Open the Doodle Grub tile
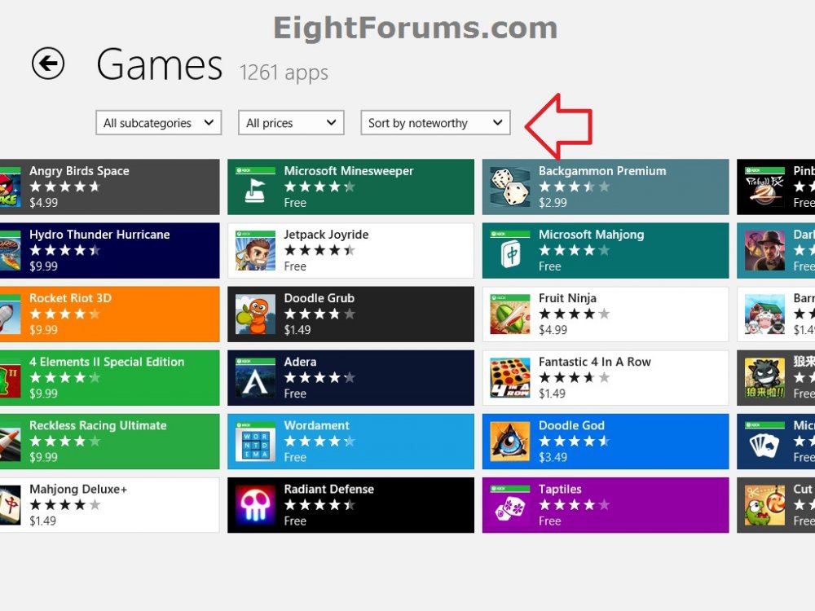This screenshot has height=611, width=815. tap(254, 313)
